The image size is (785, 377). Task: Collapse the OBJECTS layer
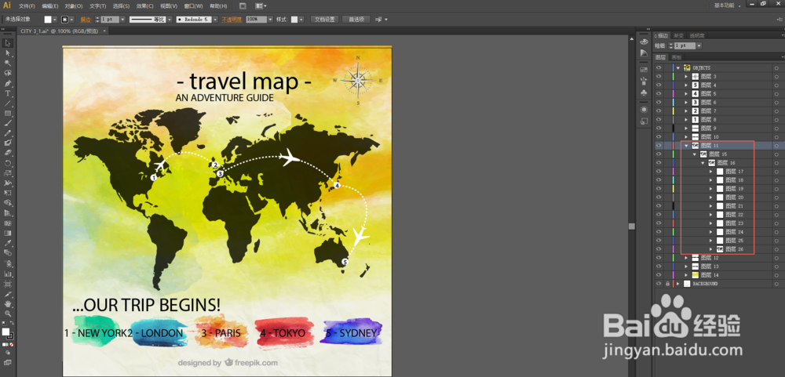point(678,68)
